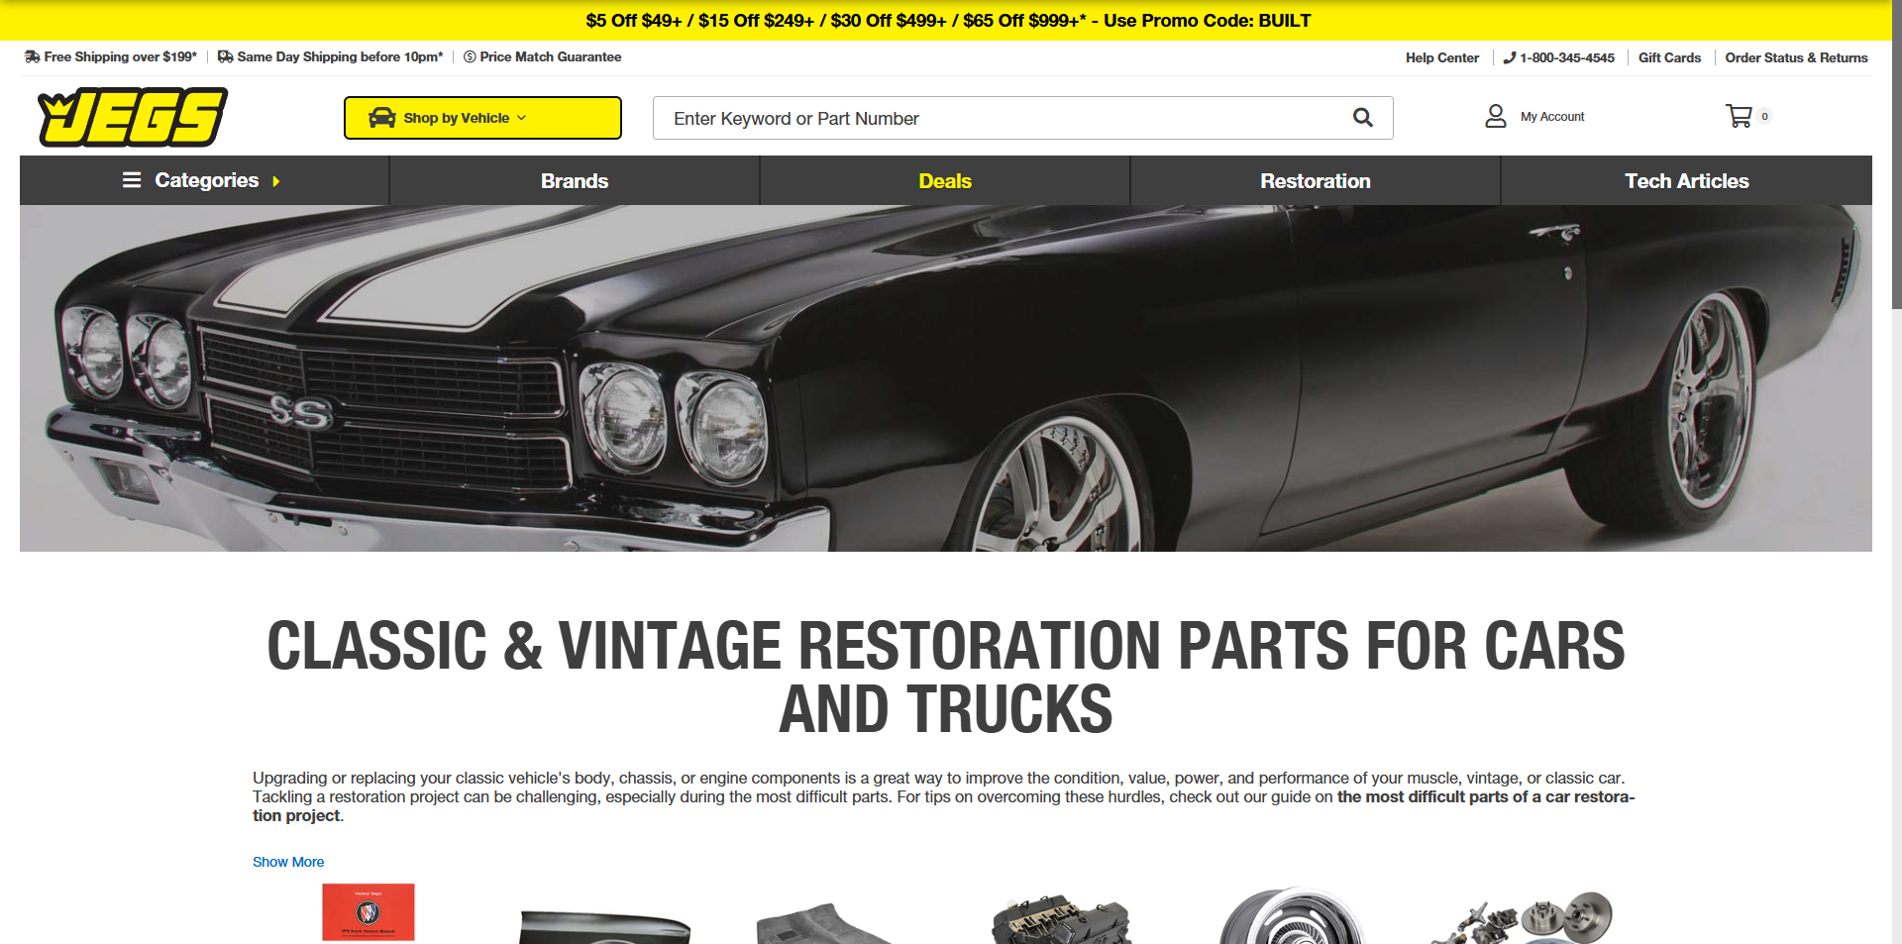Click the Price Match Guarantee text
The width and height of the screenshot is (1902, 944).
550,56
